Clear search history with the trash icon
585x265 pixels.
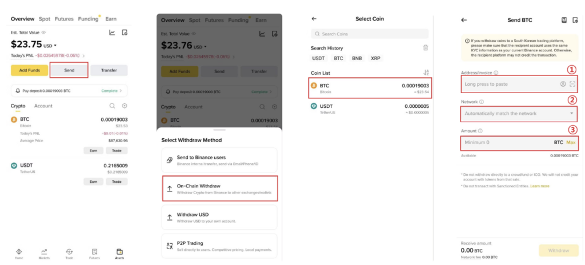(x=425, y=48)
